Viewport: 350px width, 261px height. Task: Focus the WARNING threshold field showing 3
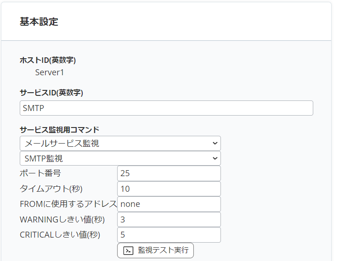pyautogui.click(x=169, y=220)
